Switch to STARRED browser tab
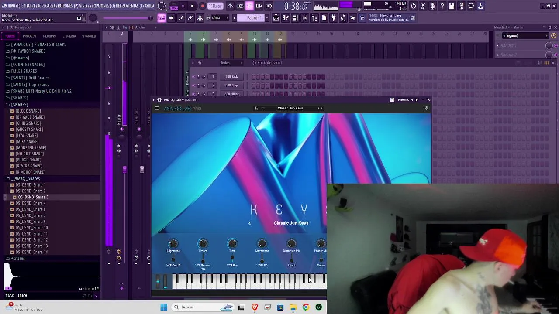Screen dimensions: 559x314 click(89, 36)
